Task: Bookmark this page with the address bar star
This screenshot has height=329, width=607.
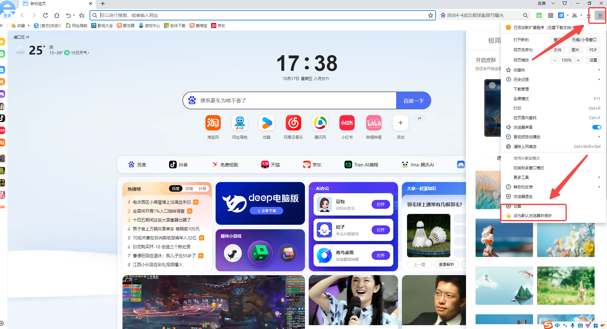Action: tap(430, 15)
